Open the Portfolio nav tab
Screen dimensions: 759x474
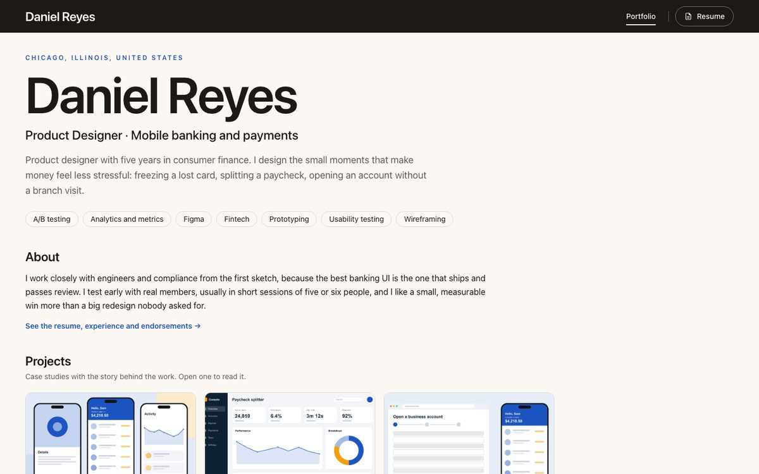[641, 16]
